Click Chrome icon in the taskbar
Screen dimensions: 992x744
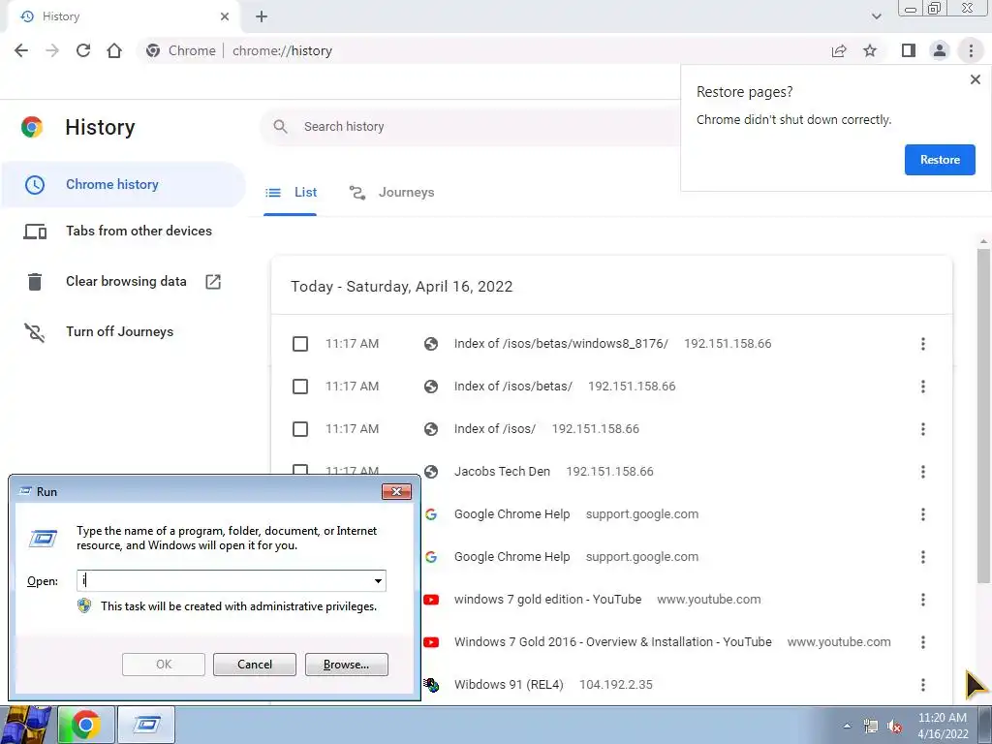click(x=86, y=725)
